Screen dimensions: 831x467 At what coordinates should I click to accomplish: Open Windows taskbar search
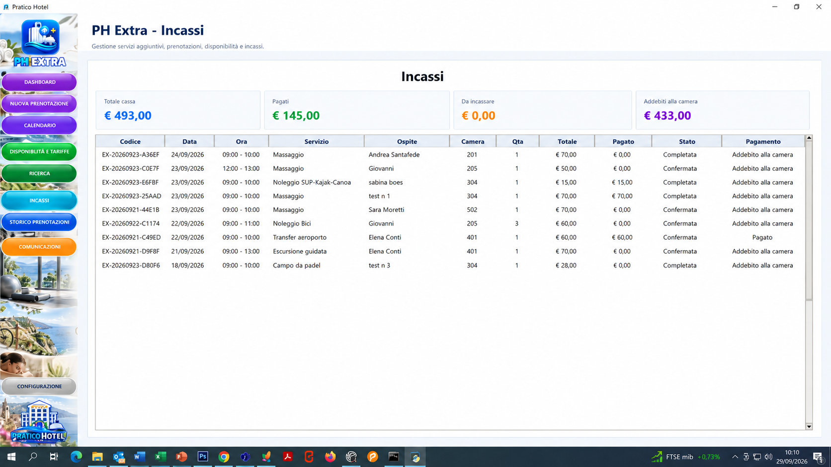coord(33,457)
